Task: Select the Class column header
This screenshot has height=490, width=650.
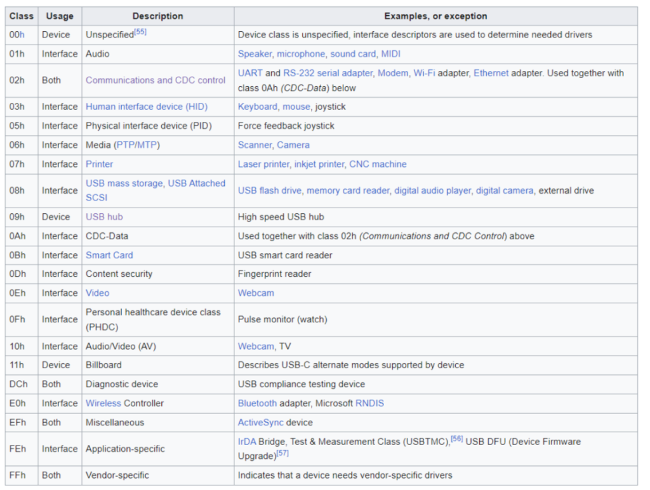Action: coord(22,16)
